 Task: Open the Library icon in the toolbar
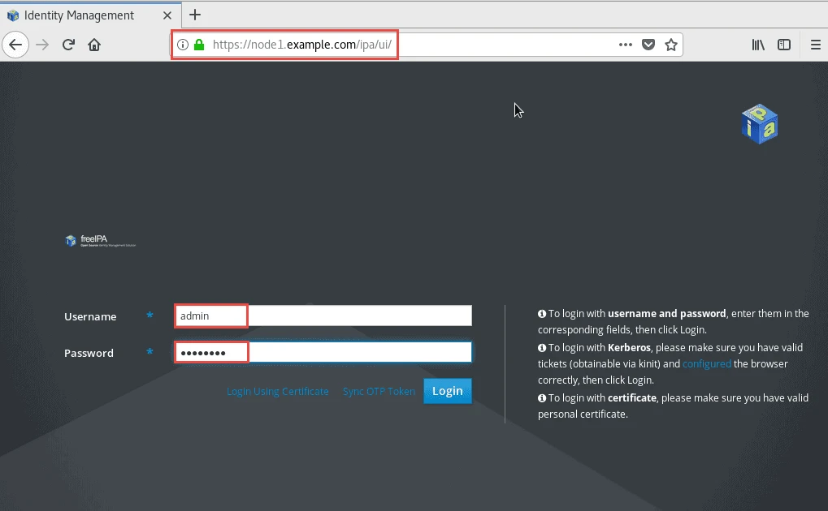[757, 45]
